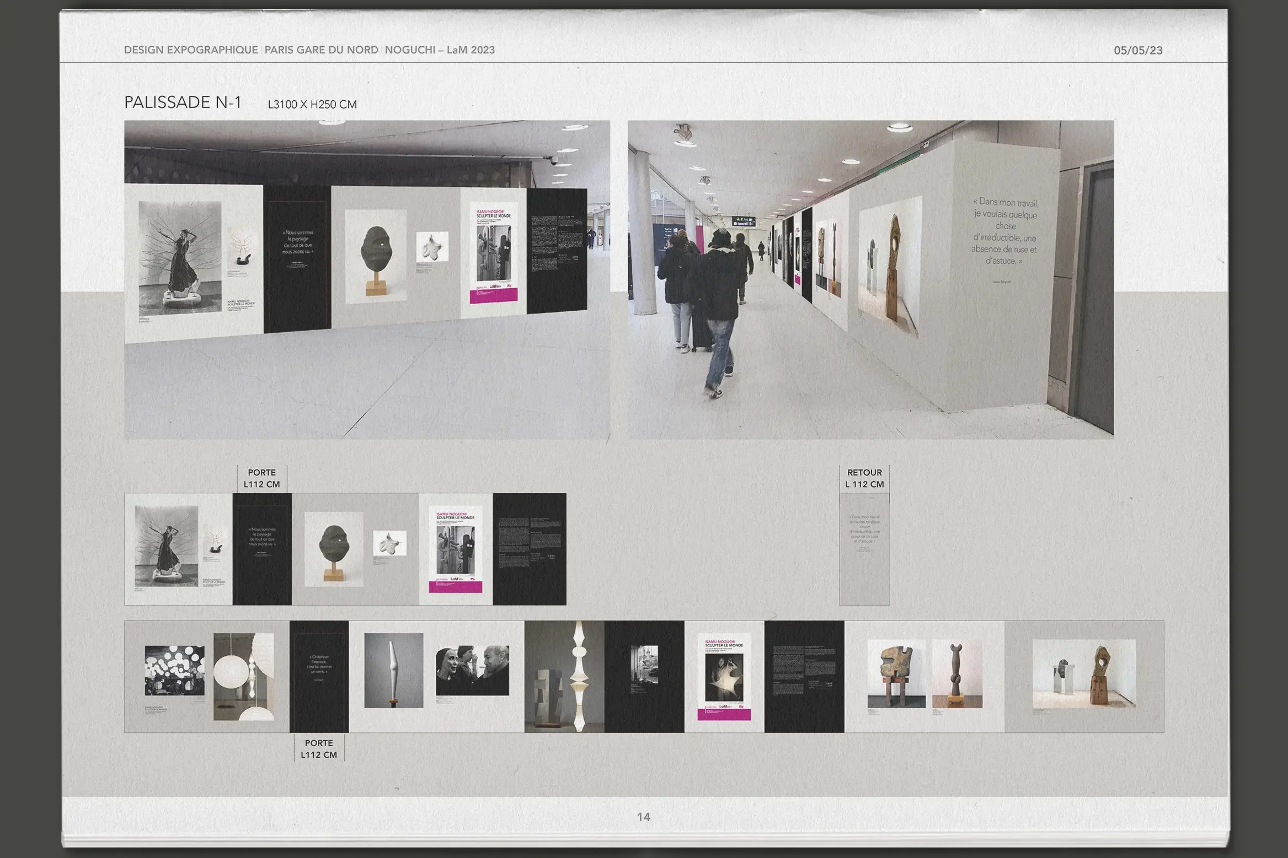Click the lower 'PORTE L112 CM' label

point(319,749)
